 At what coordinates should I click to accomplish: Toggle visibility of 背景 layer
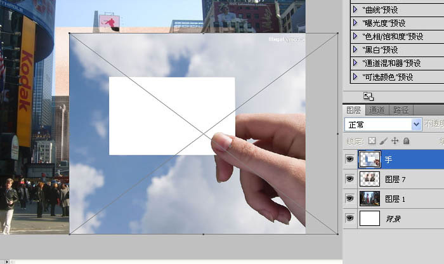point(349,218)
